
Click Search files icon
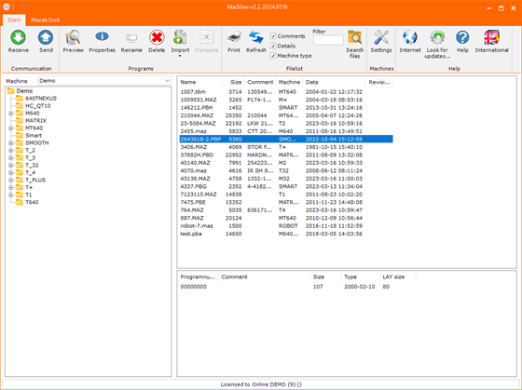pos(354,37)
